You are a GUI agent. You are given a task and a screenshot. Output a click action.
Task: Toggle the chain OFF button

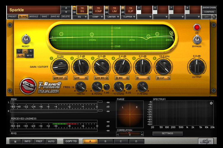tap(207, 17)
